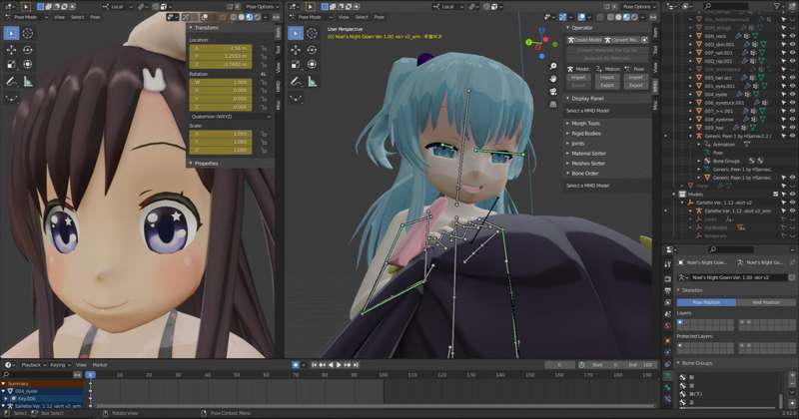Open the Keying menu in timeline

click(59, 365)
